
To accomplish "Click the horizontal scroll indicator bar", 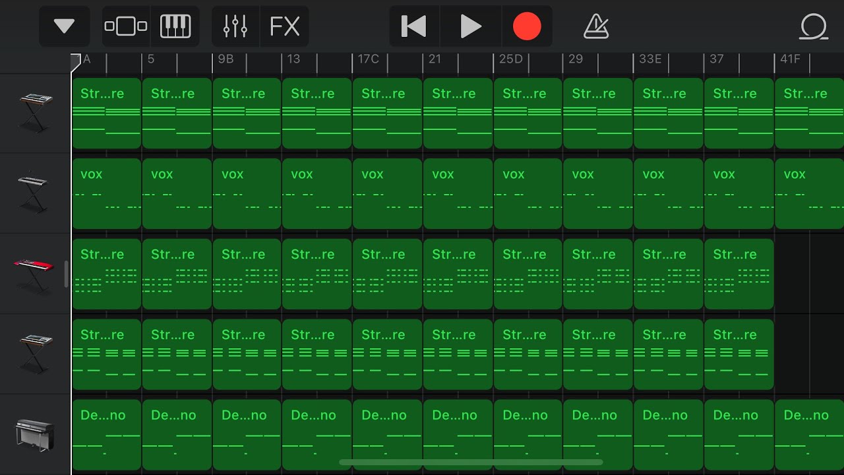I will 470,462.
